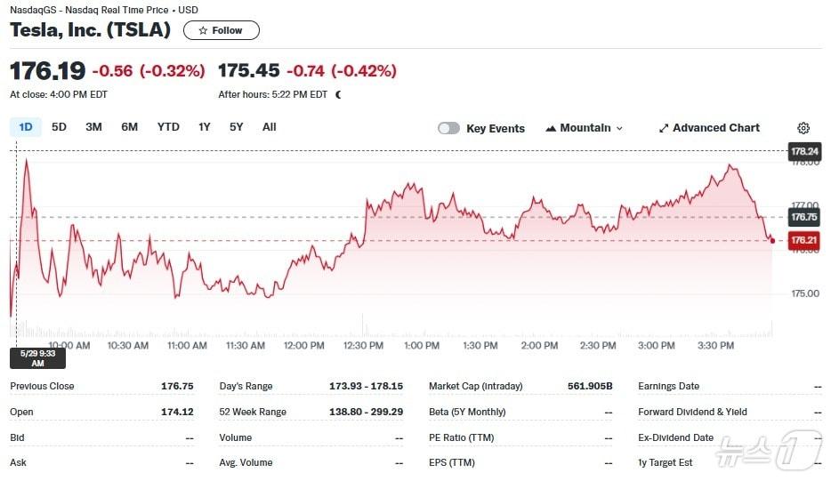
Task: Click the star icon in Follow button
Action: [203, 30]
